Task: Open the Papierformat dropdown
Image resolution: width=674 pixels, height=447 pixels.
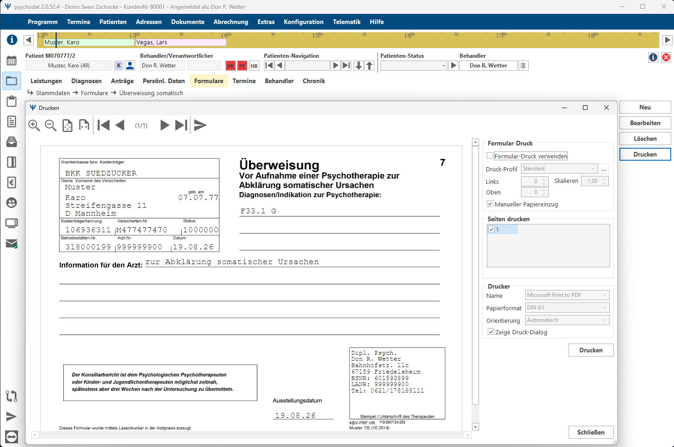Action: 568,308
